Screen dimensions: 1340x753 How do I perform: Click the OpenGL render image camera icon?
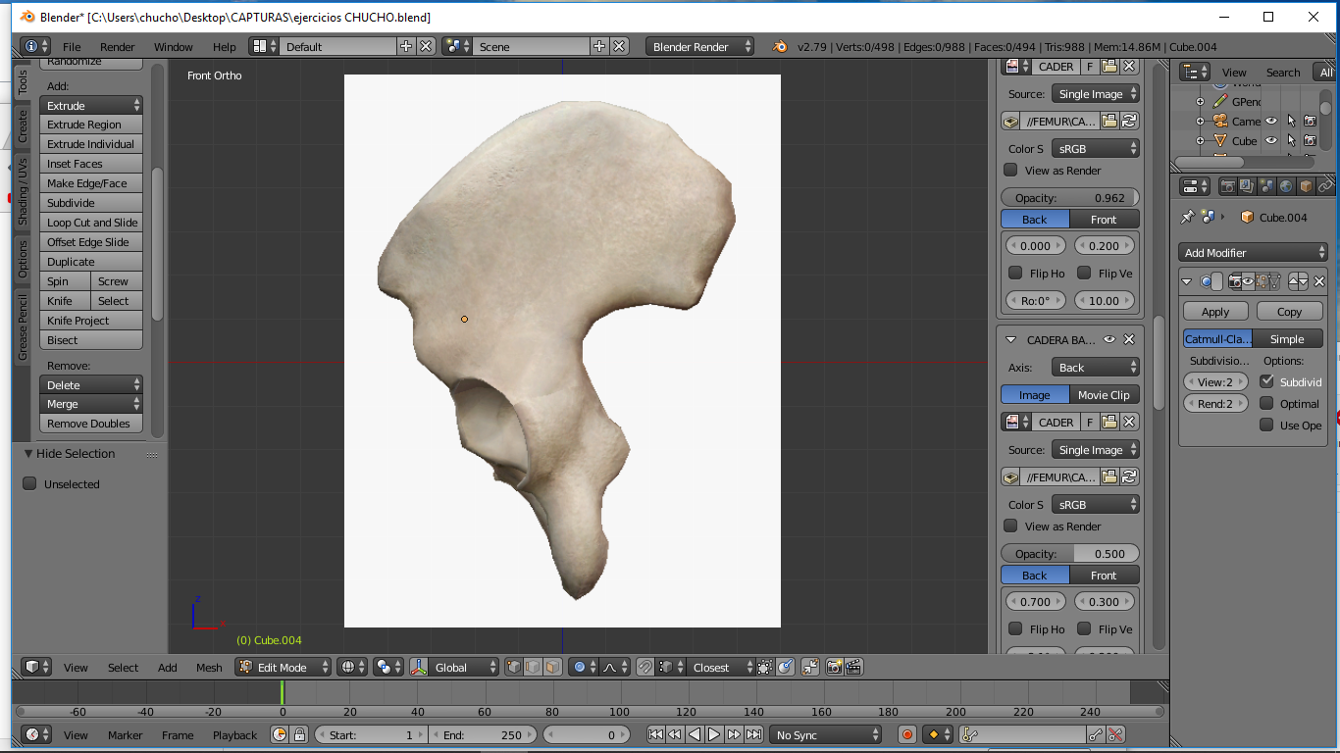click(834, 668)
